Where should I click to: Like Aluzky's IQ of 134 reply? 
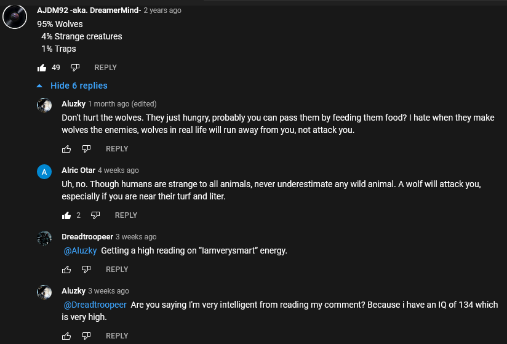tap(66, 336)
